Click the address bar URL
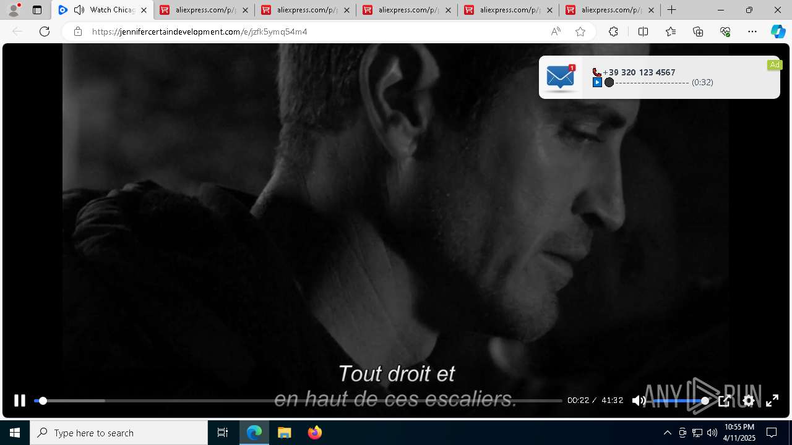The height and width of the screenshot is (445, 792). point(199,32)
